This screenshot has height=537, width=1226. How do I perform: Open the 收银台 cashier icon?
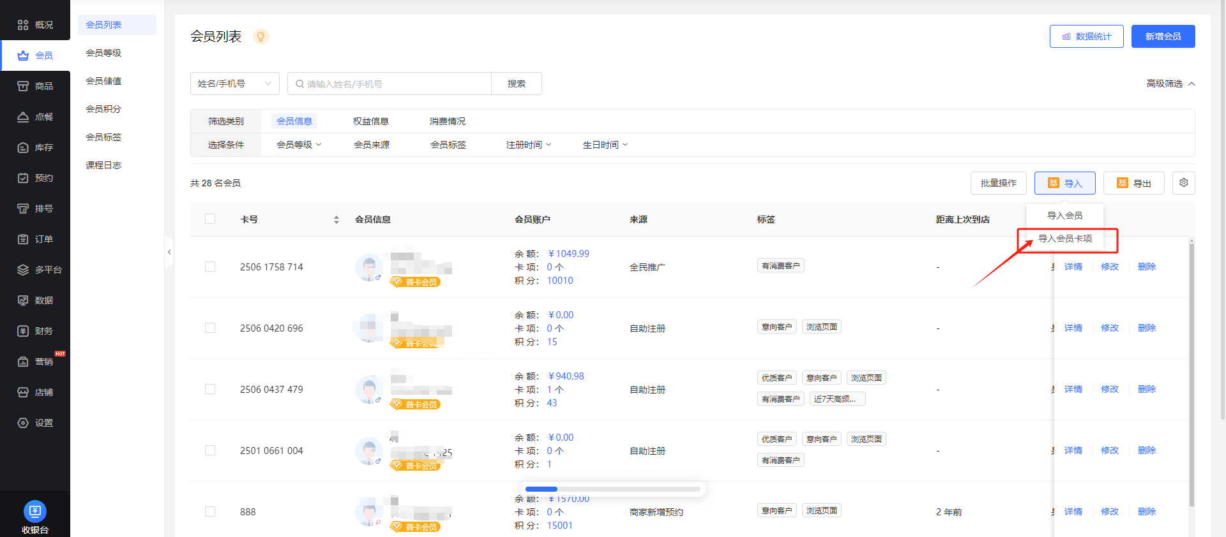[x=34, y=511]
